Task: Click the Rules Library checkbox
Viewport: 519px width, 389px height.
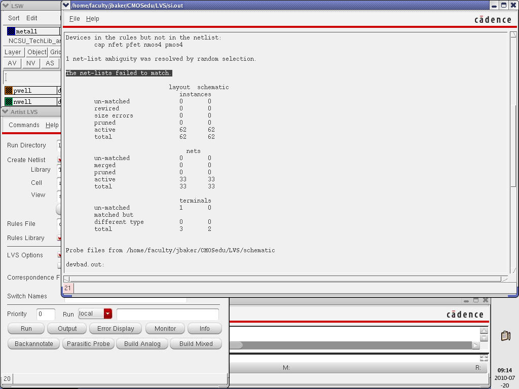Action: [x=59, y=238]
